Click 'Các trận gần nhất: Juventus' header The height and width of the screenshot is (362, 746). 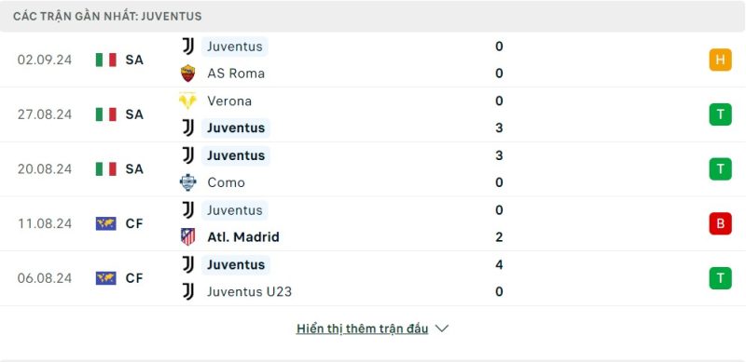pyautogui.click(x=107, y=16)
